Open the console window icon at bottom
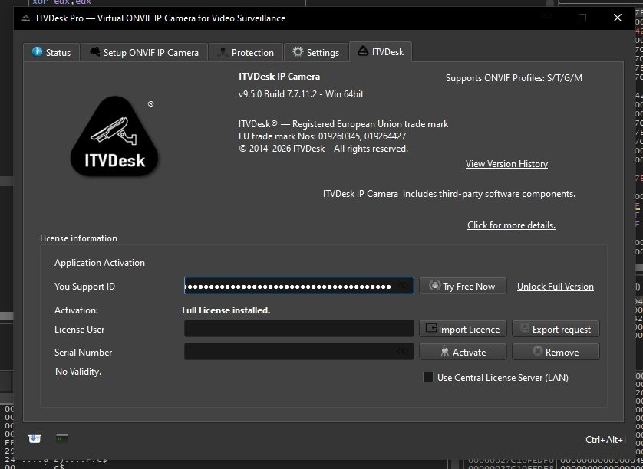Screen dimensions: 643x469 point(62,438)
